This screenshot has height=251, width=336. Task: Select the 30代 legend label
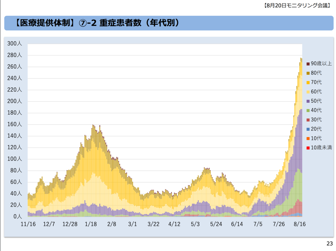(316, 120)
